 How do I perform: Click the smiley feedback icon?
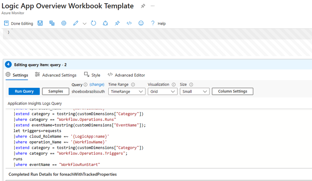click(141, 23)
